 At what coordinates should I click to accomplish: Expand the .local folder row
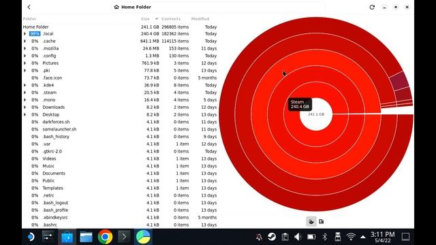(25, 34)
